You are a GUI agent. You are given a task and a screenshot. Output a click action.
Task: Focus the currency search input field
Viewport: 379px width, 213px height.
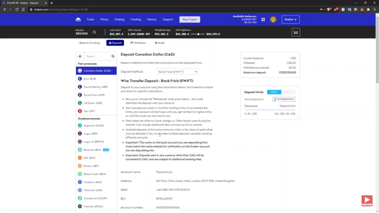(x=97, y=56)
